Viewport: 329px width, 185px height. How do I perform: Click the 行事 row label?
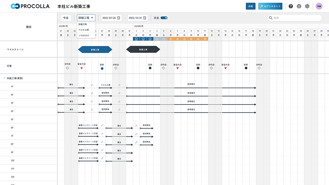click(x=9, y=66)
